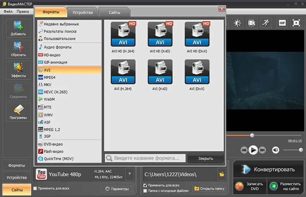306x197 pixels.
Task: Open the brightness enhancement icon
Action: pyautogui.click(x=237, y=23)
